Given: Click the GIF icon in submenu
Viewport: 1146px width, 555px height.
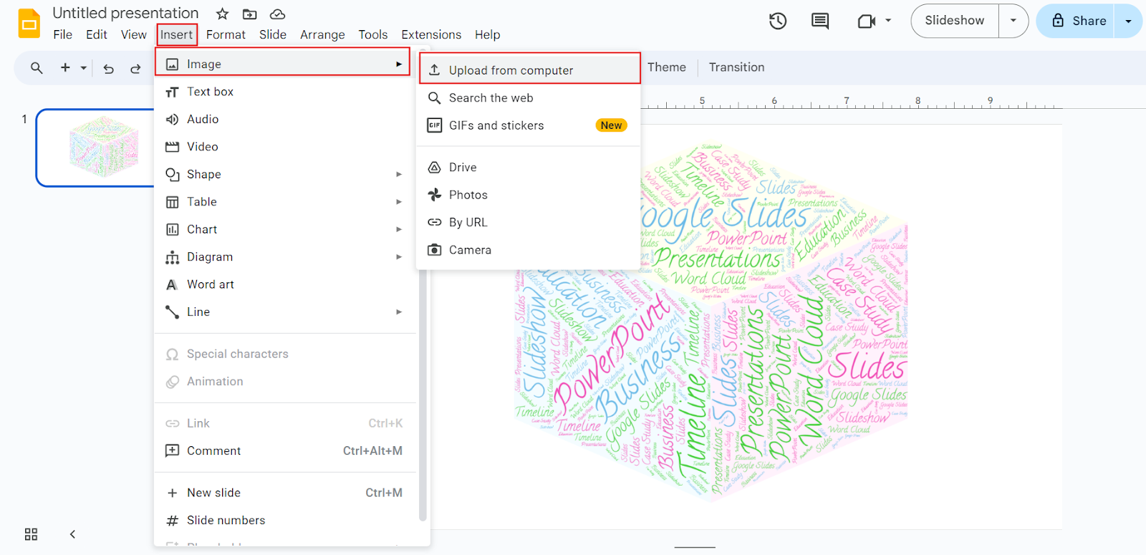Looking at the screenshot, I should click(x=434, y=125).
